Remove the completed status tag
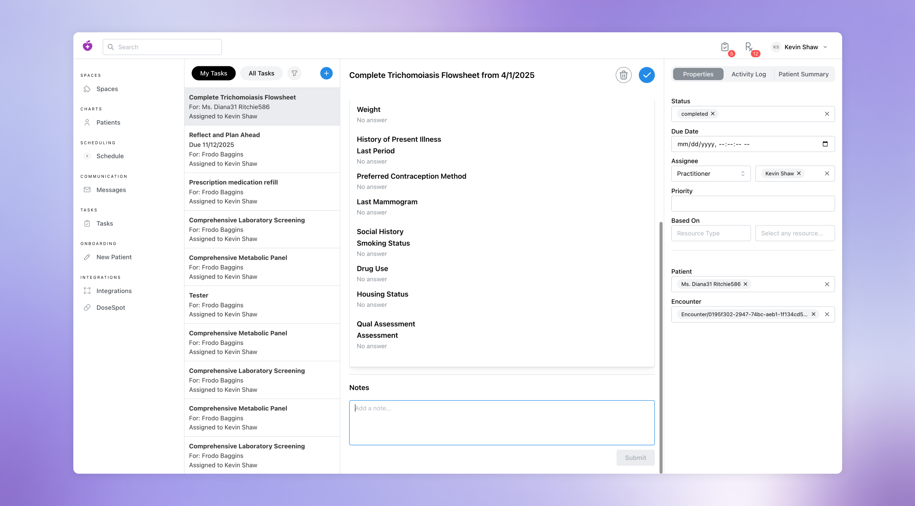 pyautogui.click(x=712, y=114)
